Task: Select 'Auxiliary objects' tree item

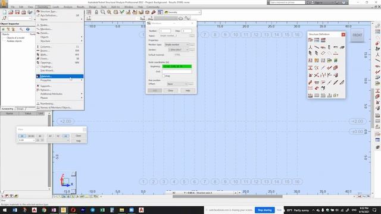Action: tap(14, 41)
